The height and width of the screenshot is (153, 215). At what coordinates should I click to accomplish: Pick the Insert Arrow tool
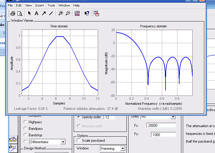pyautogui.click(x=44, y=13)
